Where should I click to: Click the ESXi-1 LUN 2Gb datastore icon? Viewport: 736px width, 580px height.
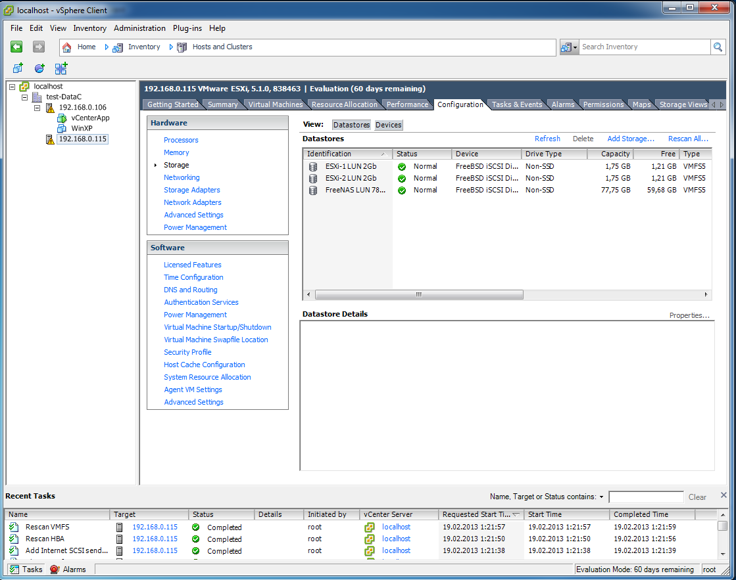pos(313,166)
